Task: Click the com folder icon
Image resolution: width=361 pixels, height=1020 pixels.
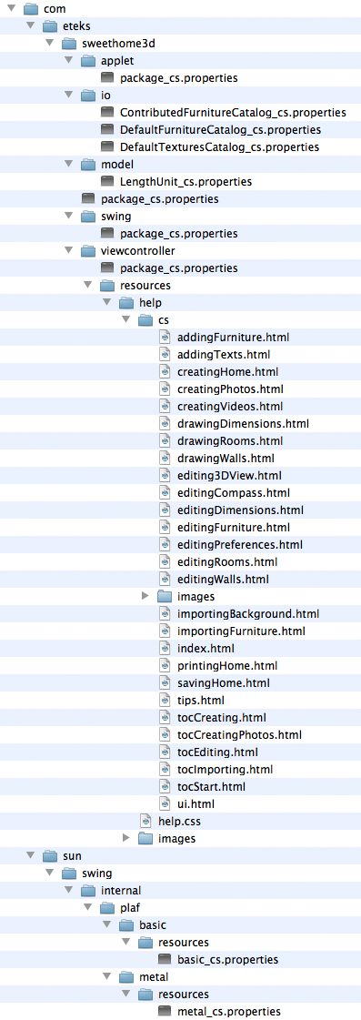Action: tap(31, 9)
